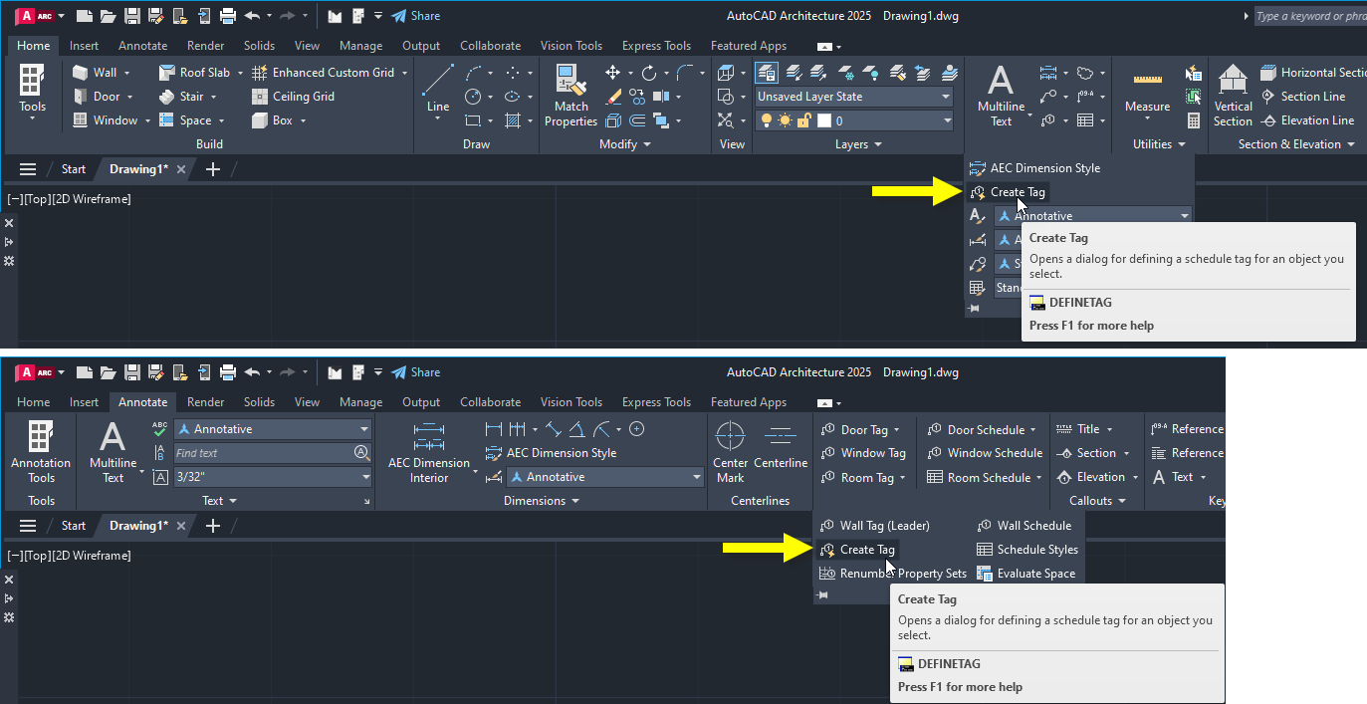Open Evaluate Space from the menu

tap(1036, 573)
